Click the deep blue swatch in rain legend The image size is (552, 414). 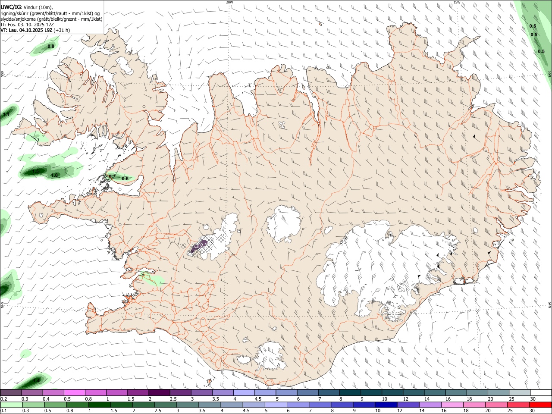385,405
